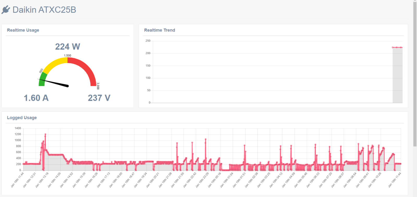Click the 1400 axis label in Logged Usage

point(18,128)
